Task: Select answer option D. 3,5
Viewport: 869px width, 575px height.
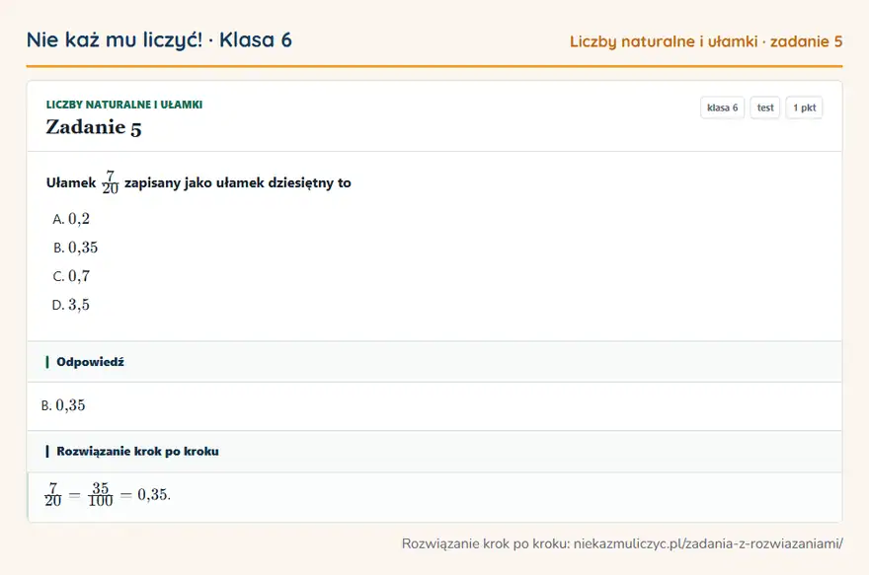Action: 70,305
